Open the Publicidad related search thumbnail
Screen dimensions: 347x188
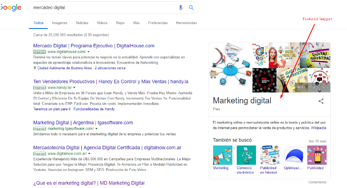[317, 155]
